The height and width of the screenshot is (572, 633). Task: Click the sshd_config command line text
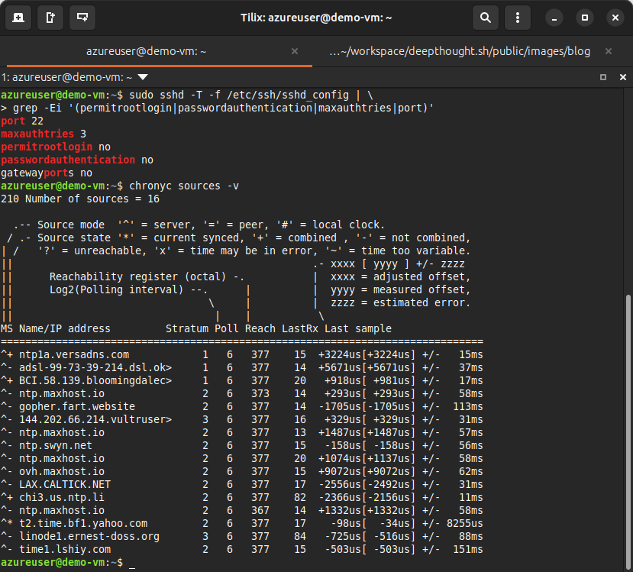251,95
